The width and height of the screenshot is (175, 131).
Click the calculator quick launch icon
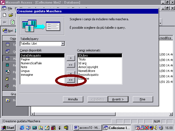(x=35, y=128)
